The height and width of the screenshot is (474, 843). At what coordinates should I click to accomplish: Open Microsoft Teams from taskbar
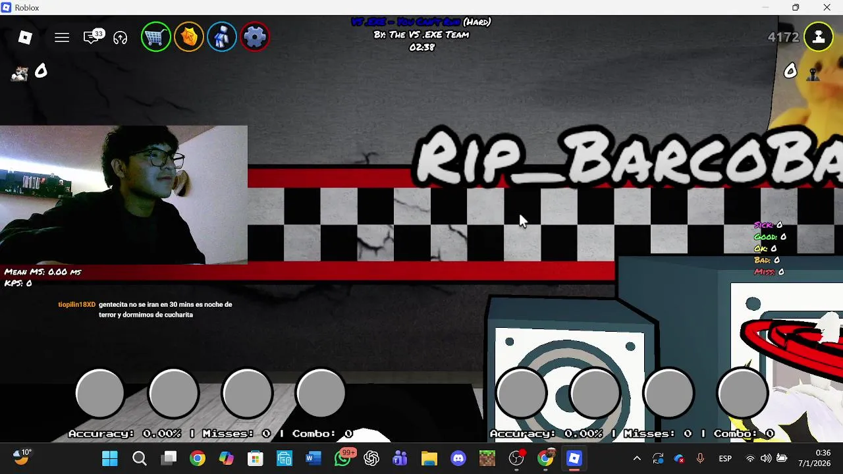(400, 458)
